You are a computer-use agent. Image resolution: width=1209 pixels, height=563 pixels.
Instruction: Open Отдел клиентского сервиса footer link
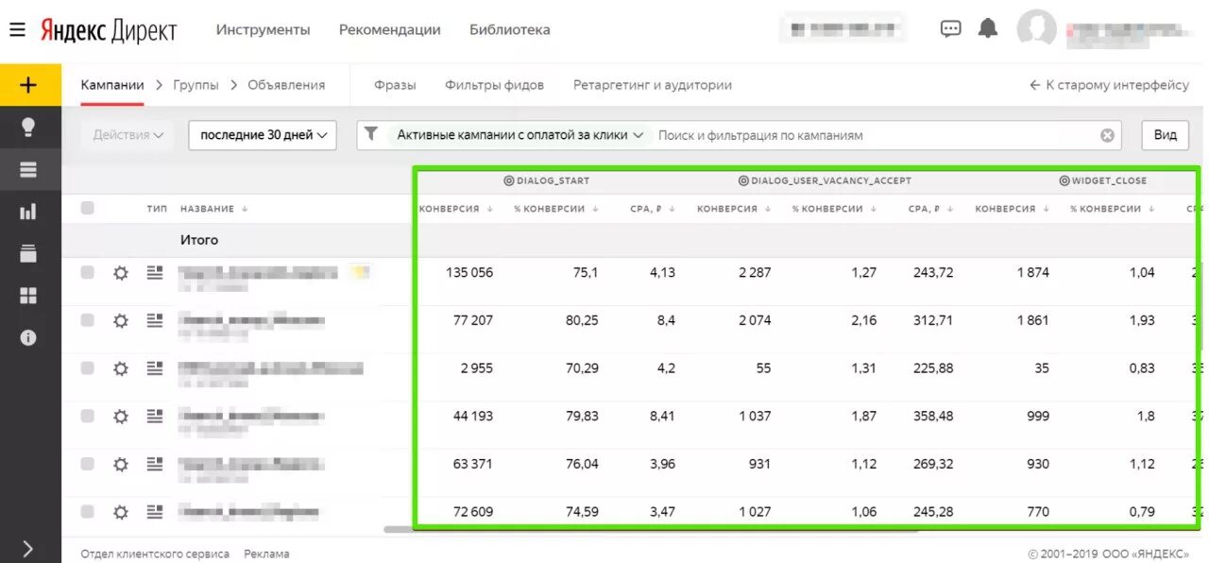pos(155,554)
